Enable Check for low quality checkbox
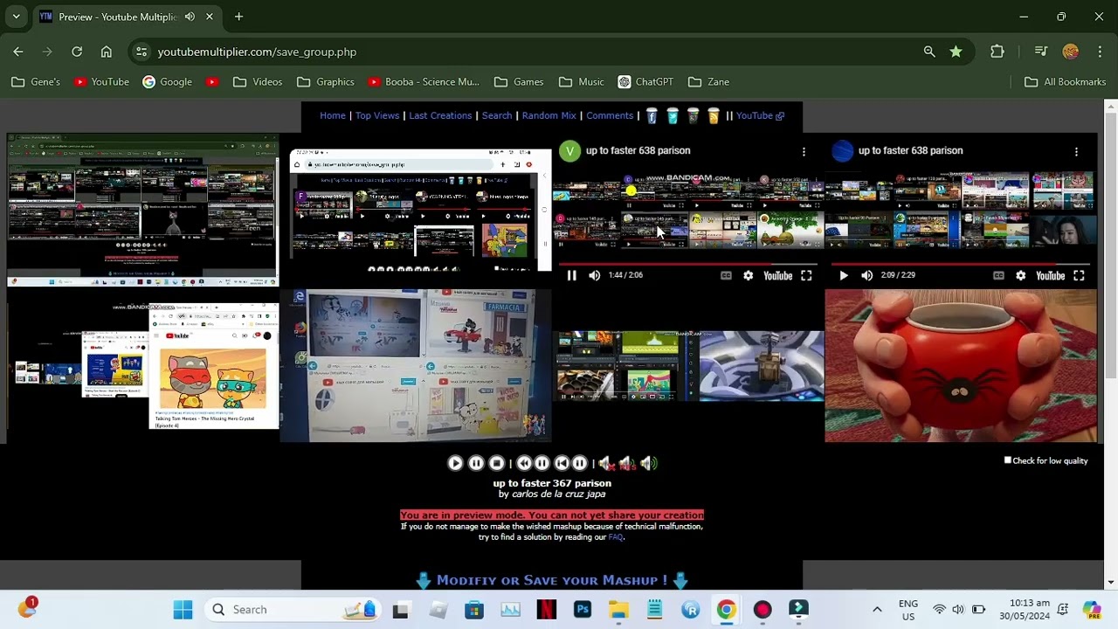The image size is (1118, 629). 1007,460
